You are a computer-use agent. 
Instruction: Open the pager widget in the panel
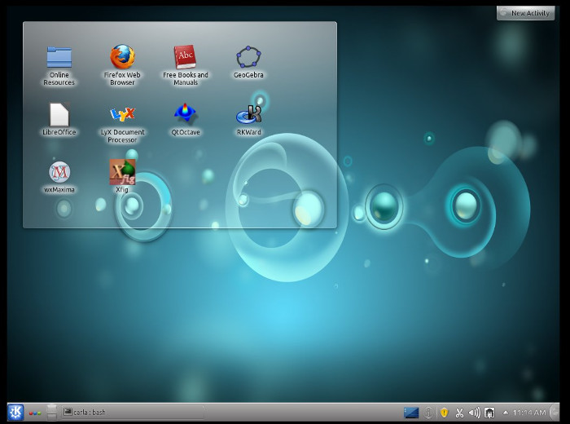tap(51, 413)
